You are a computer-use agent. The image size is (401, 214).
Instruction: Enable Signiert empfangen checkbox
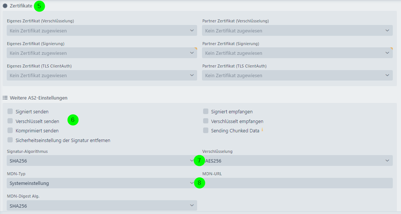[206, 111]
